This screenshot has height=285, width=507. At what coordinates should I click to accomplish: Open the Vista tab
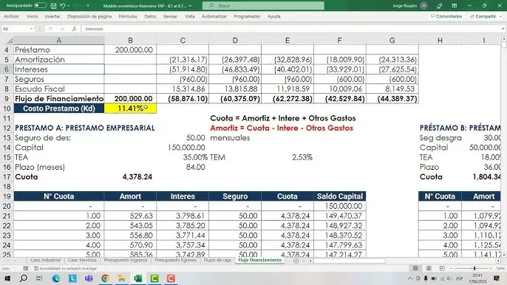190,16
